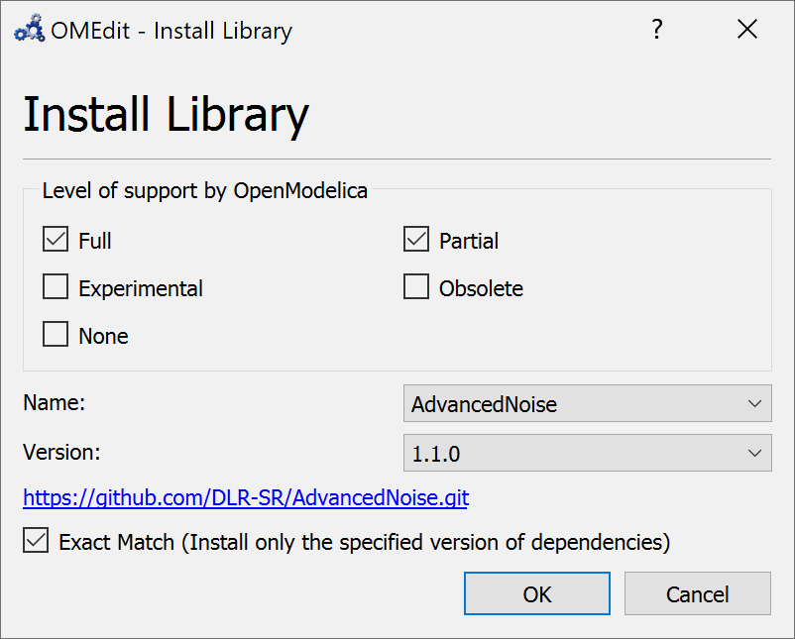Confirm installation with the OK button
Screen dimensions: 795x639
536,593
